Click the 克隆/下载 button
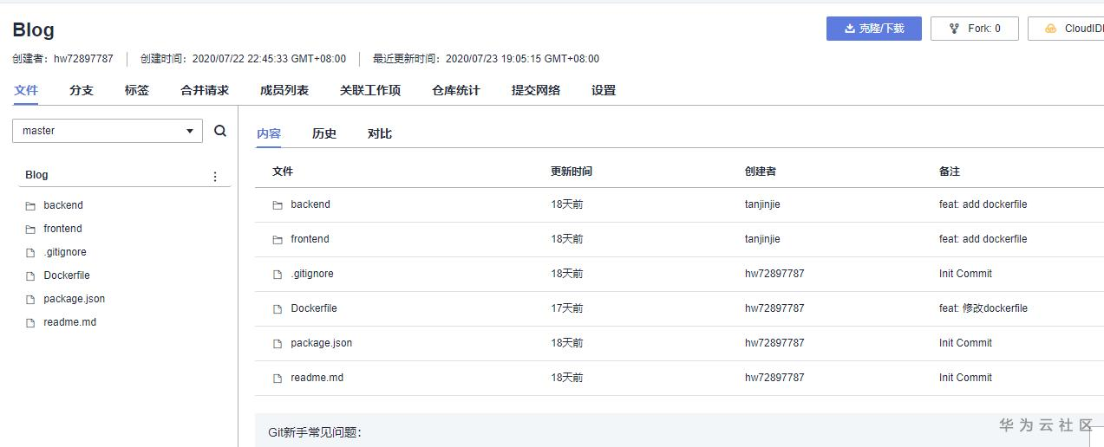This screenshot has width=1104, height=447. tap(873, 29)
